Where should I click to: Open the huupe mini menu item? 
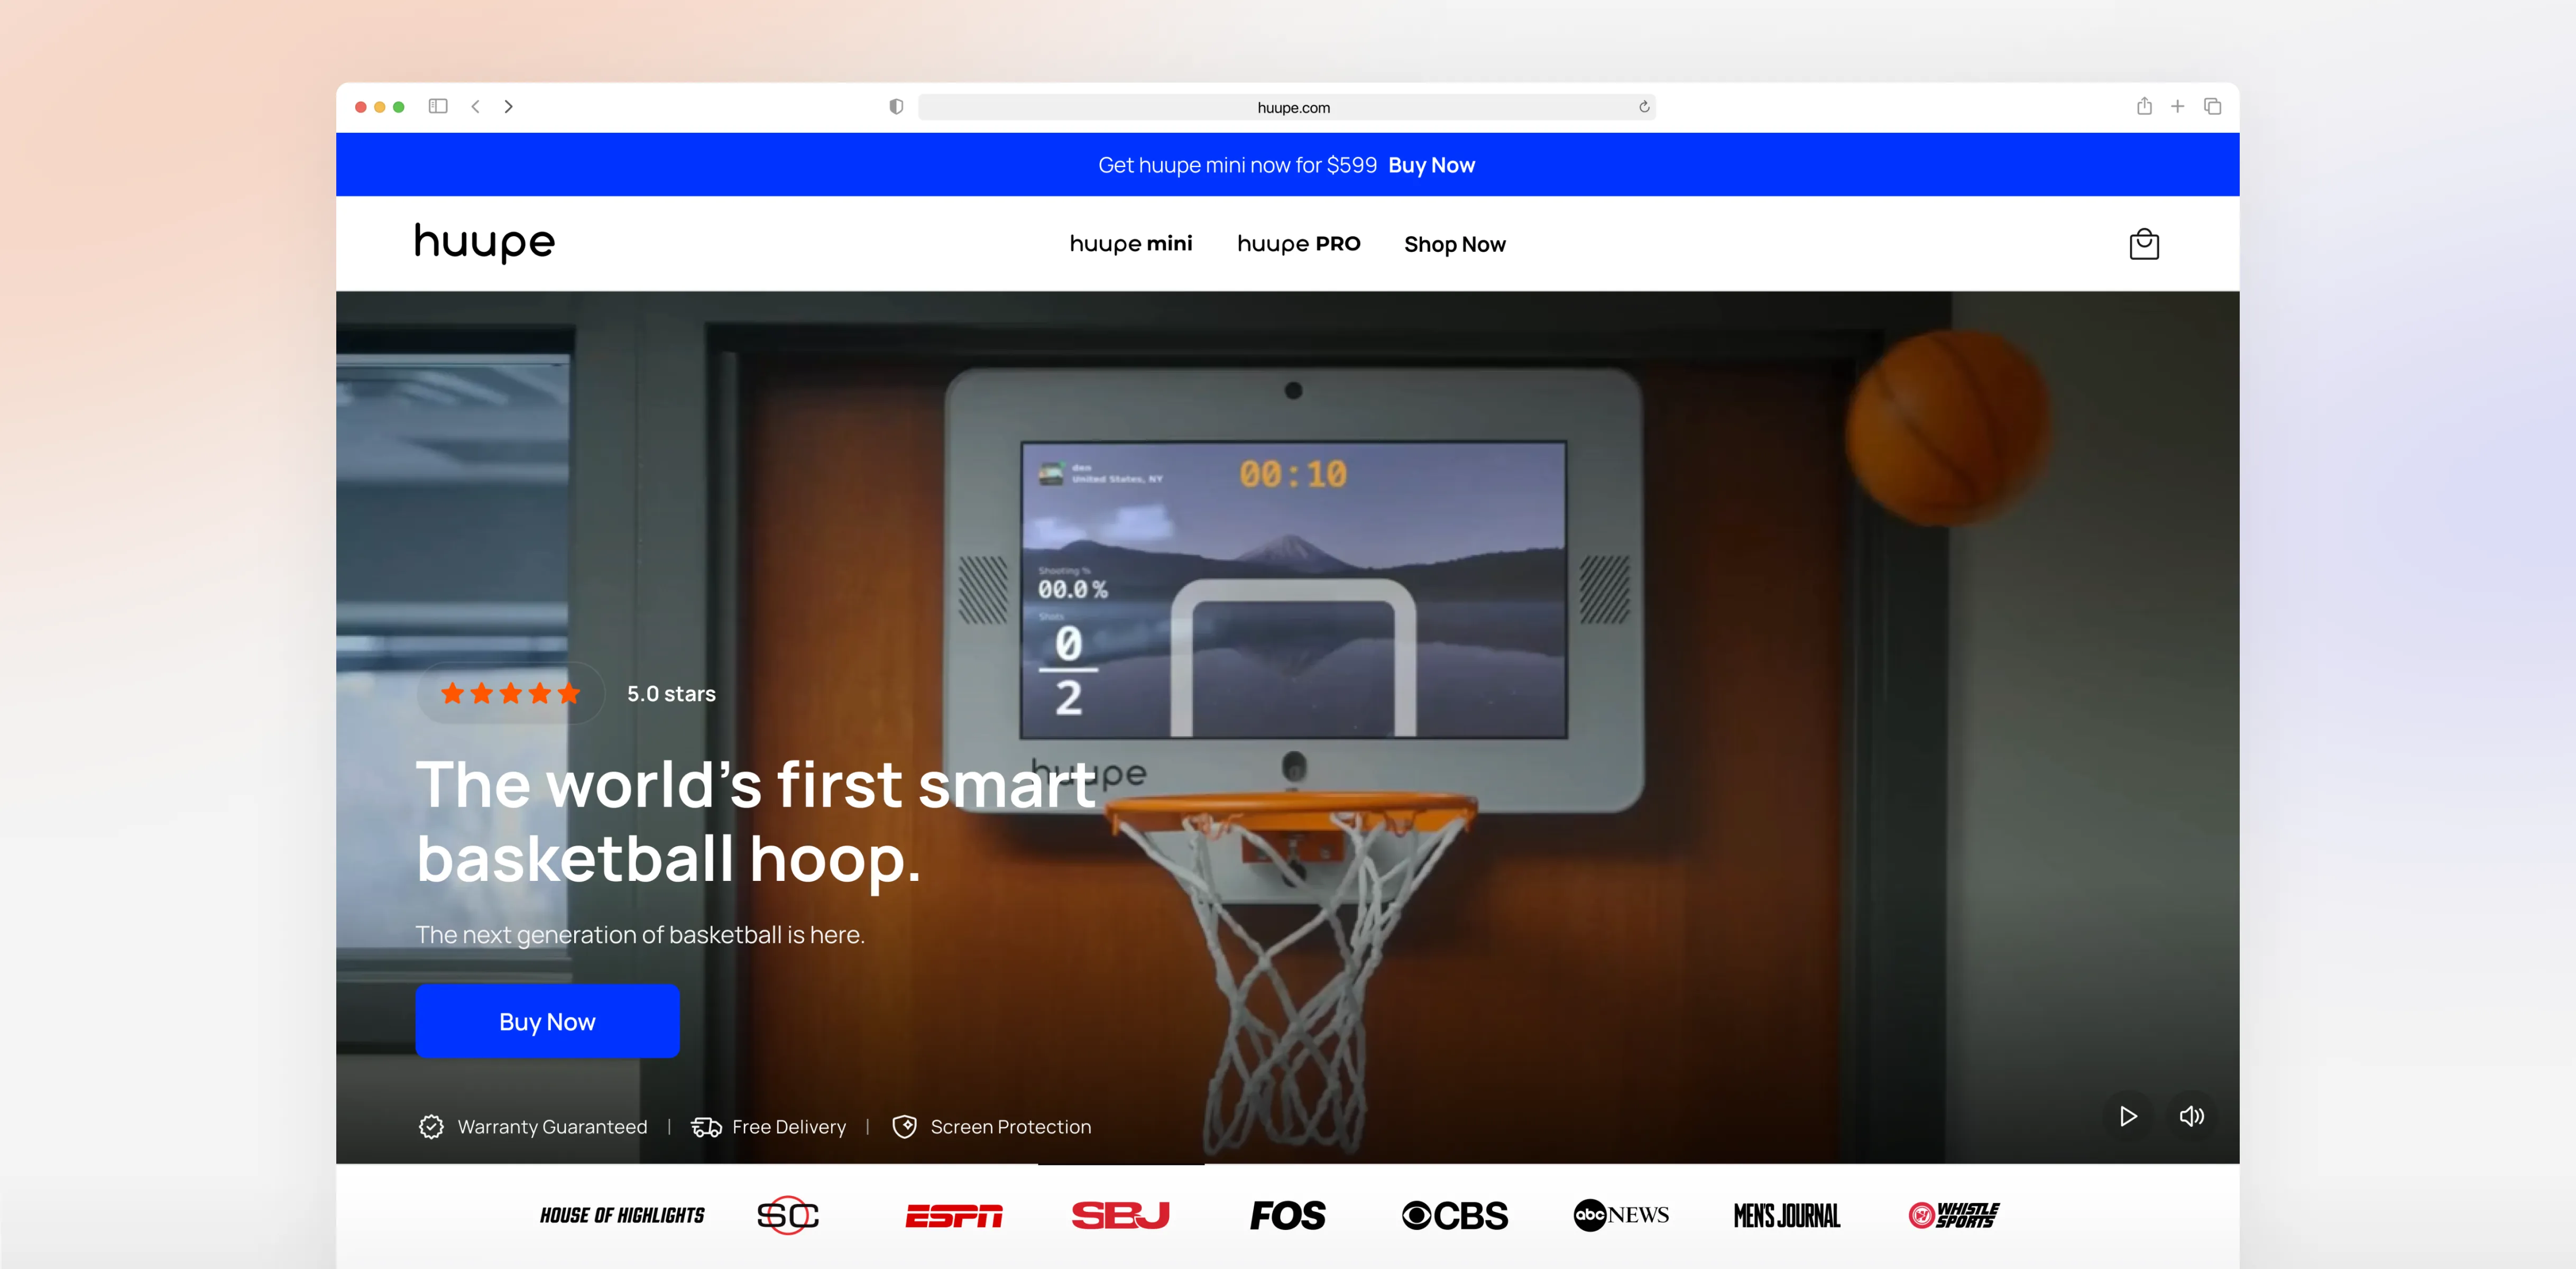[1131, 244]
